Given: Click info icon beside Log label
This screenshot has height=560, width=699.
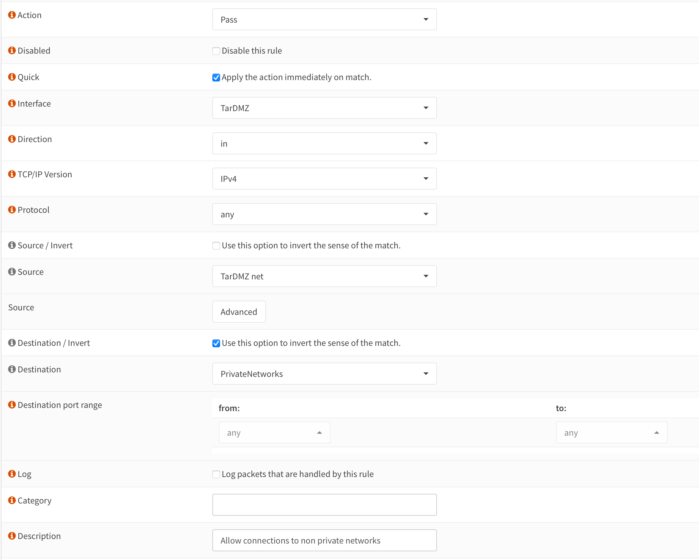Looking at the screenshot, I should coord(12,474).
